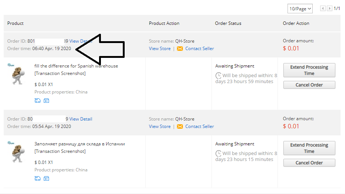Click envelope icon beside second Contact Seller
The height and width of the screenshot is (194, 345).
point(180,126)
